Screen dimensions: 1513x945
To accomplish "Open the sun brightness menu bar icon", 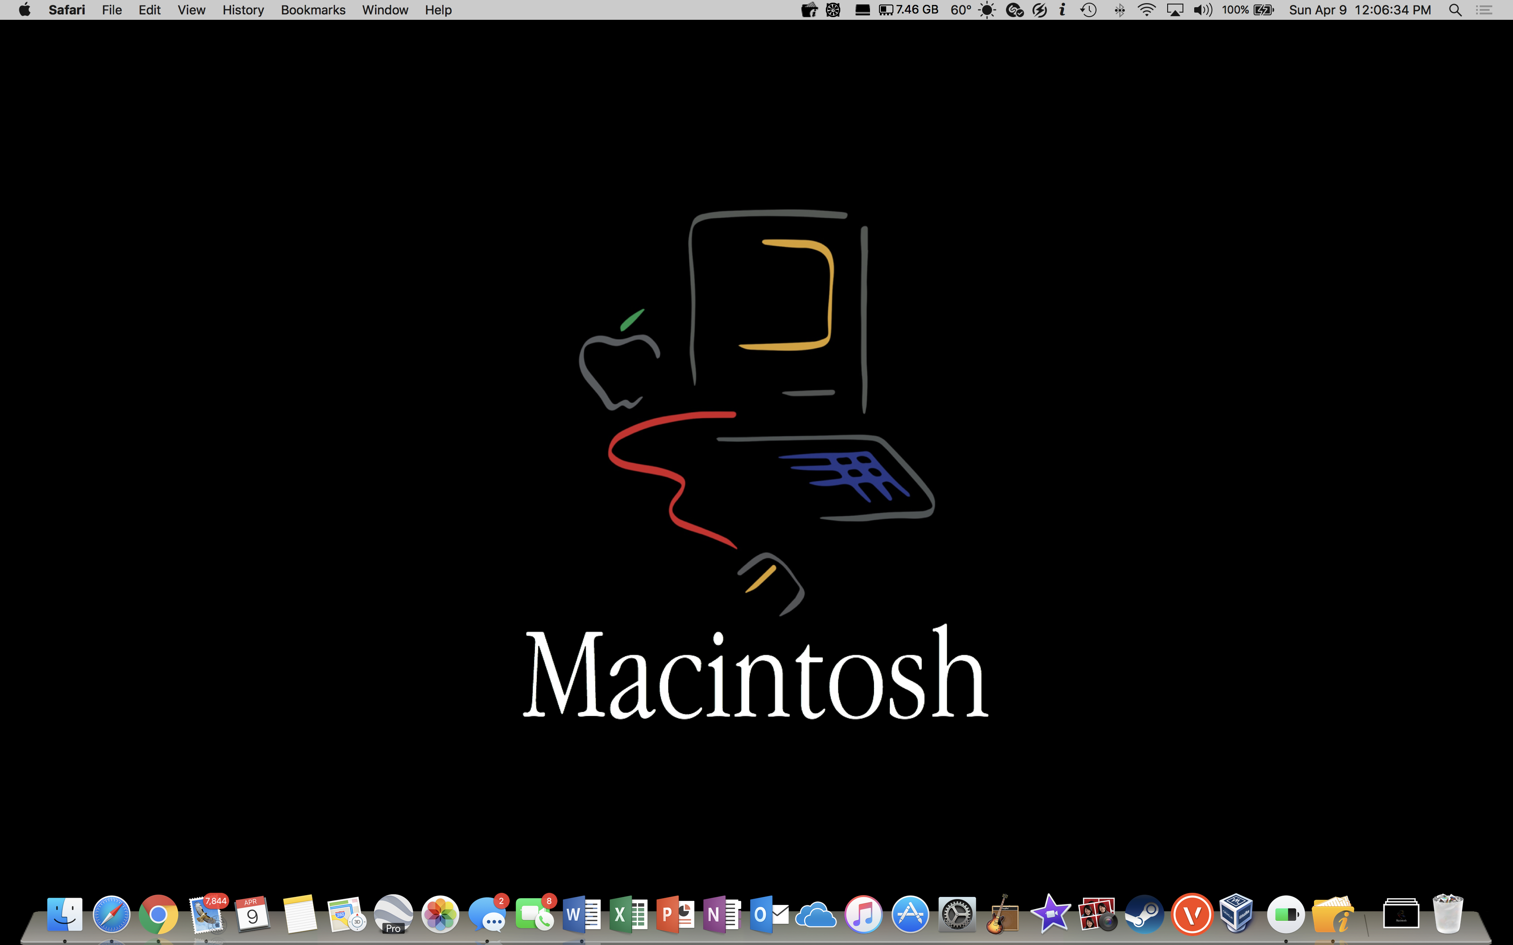I will (x=987, y=10).
